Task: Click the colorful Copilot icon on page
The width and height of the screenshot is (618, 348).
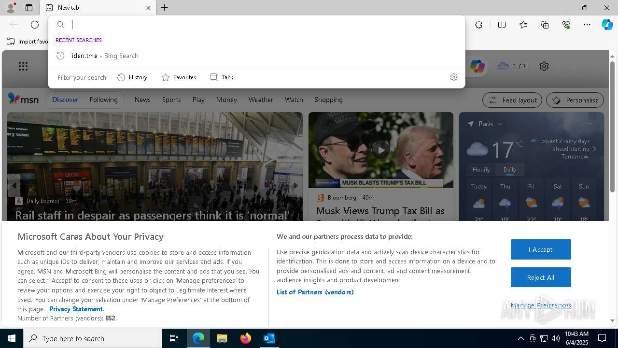Action: [x=477, y=66]
